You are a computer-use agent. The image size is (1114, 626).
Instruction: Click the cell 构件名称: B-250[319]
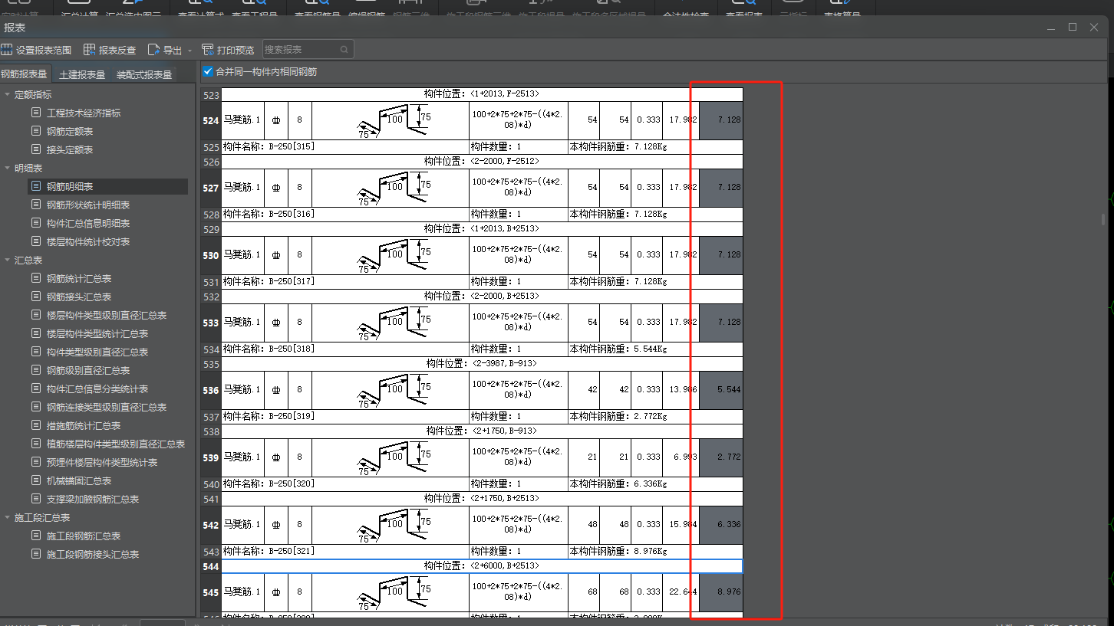coord(345,416)
